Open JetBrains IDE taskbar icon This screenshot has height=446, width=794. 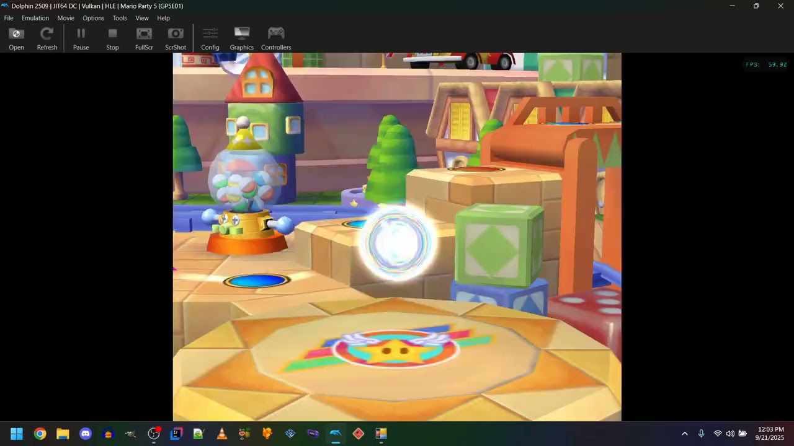pos(176,434)
